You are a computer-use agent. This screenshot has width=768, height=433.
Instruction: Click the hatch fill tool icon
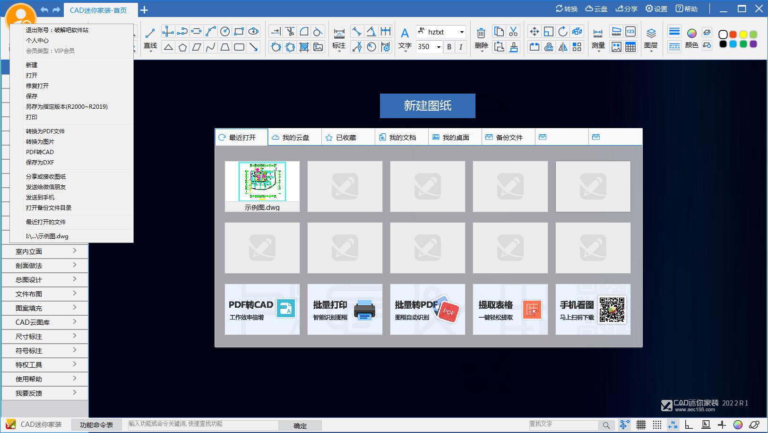tap(304, 47)
